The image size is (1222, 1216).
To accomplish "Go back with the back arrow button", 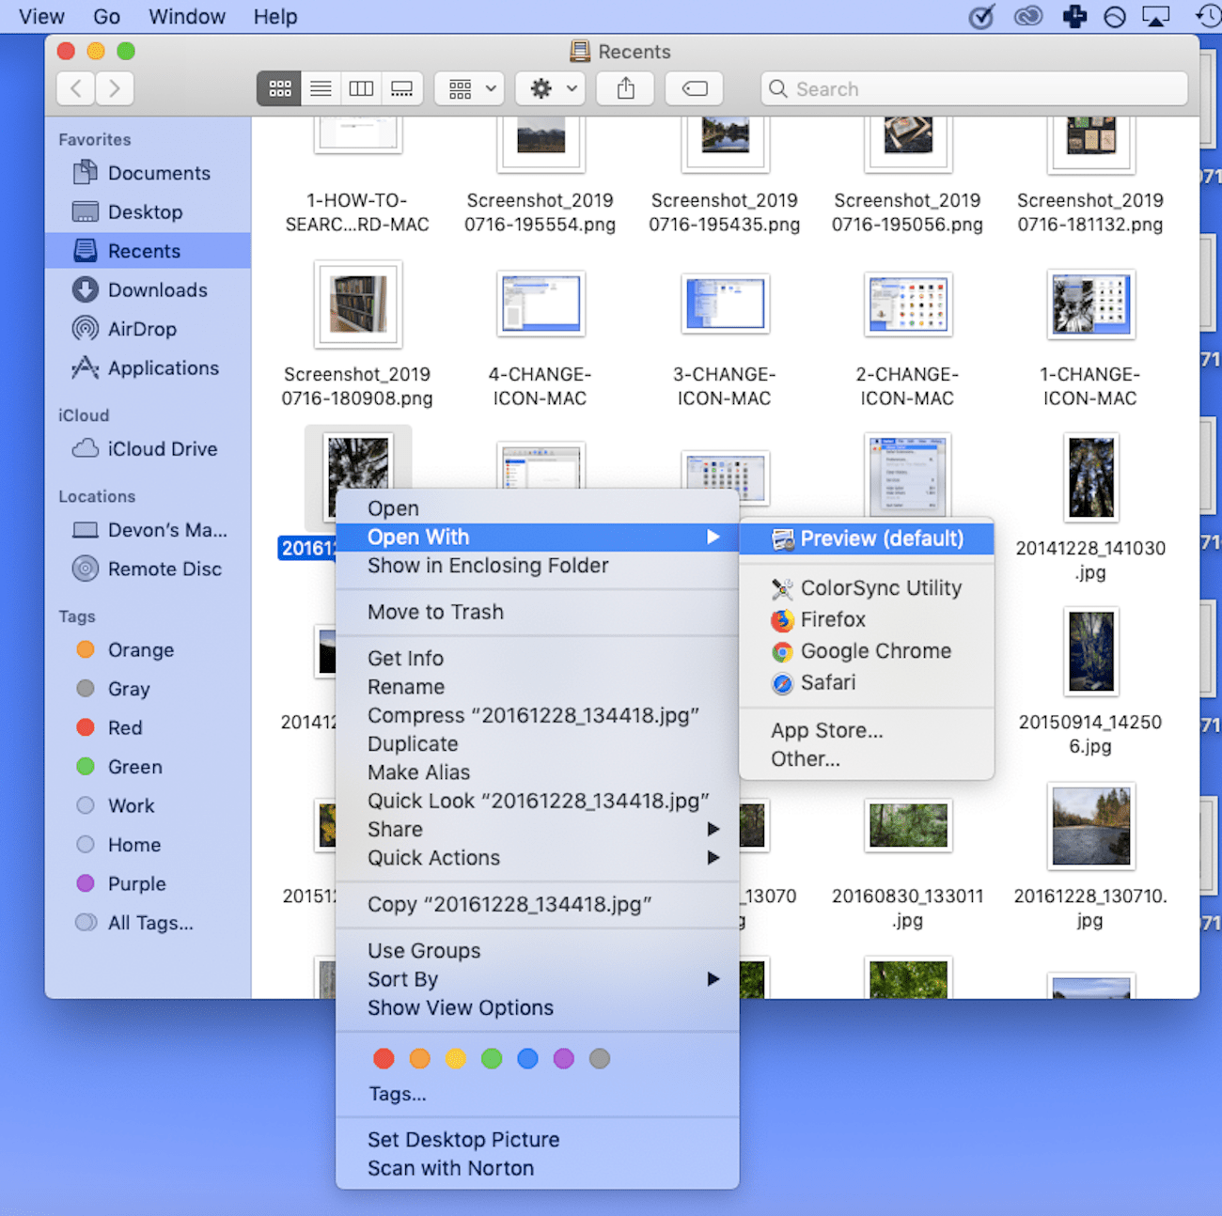I will 76,89.
